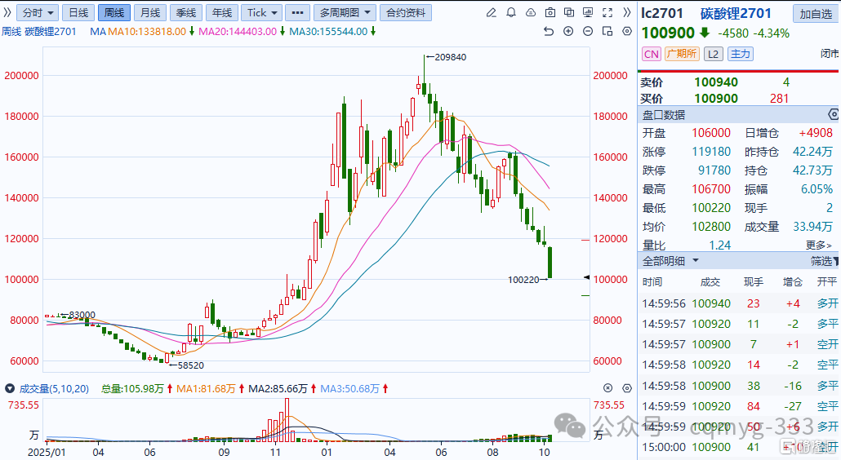Click the 最高 106700 value
The width and height of the screenshot is (841, 460).
point(711,189)
